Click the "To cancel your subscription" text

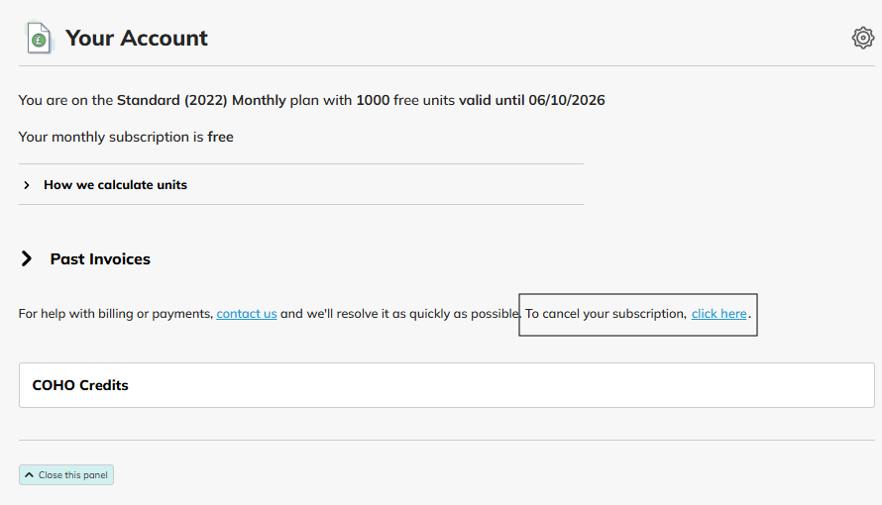pyautogui.click(x=605, y=314)
